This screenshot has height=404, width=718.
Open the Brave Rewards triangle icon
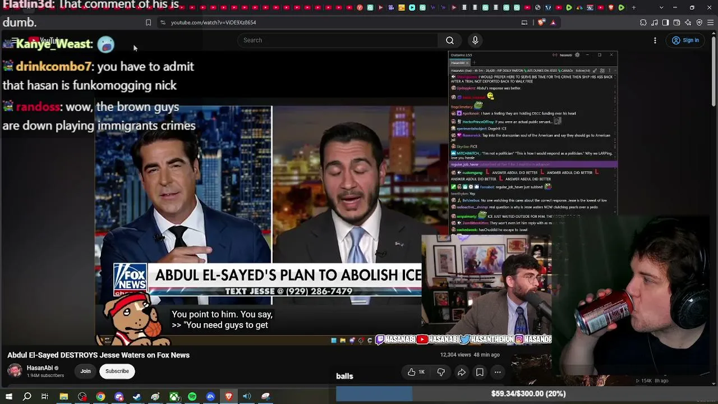click(553, 22)
